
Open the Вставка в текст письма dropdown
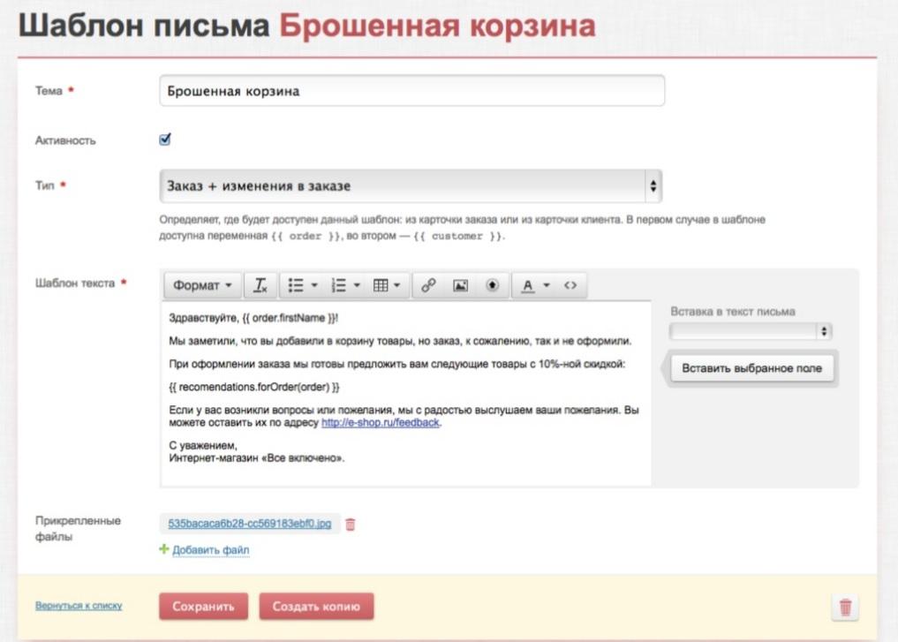[x=751, y=332]
